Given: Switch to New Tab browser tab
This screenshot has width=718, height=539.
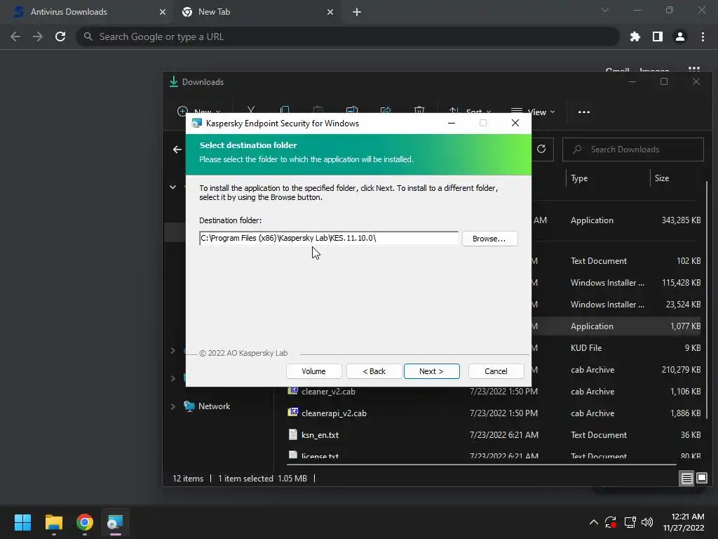Looking at the screenshot, I should [257, 12].
